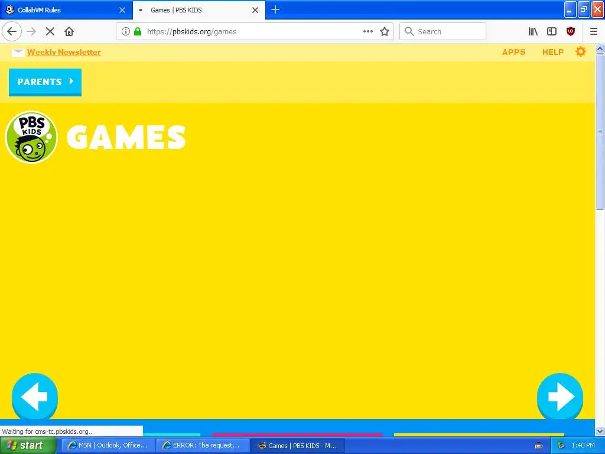Open the Firefox Library icon

tap(533, 31)
